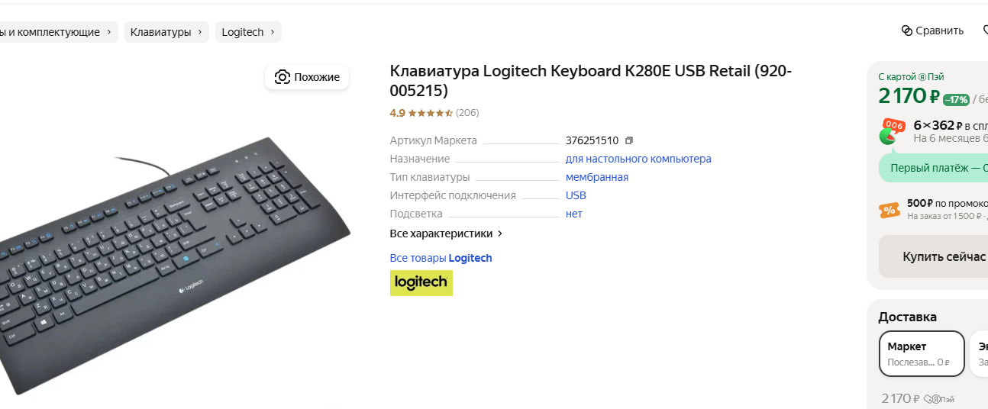Click the Первый платёж green banner

pyautogui.click(x=934, y=167)
